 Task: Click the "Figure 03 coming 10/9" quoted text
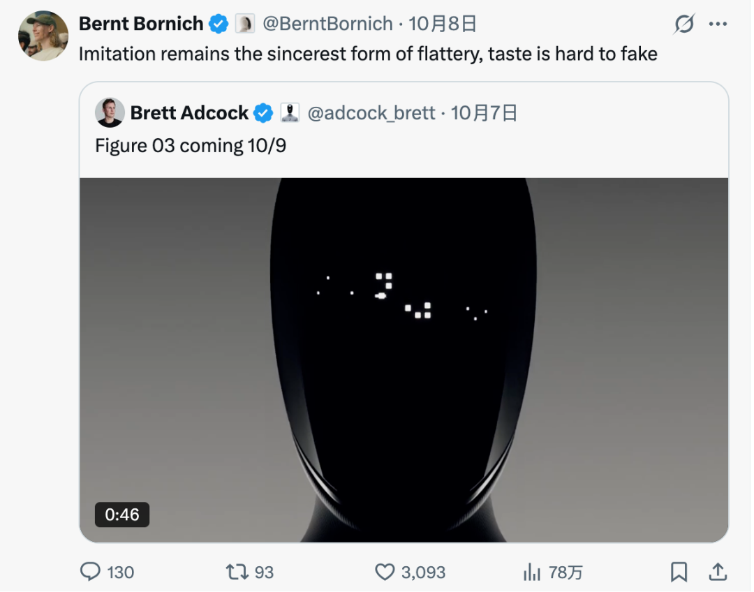pyautogui.click(x=191, y=146)
